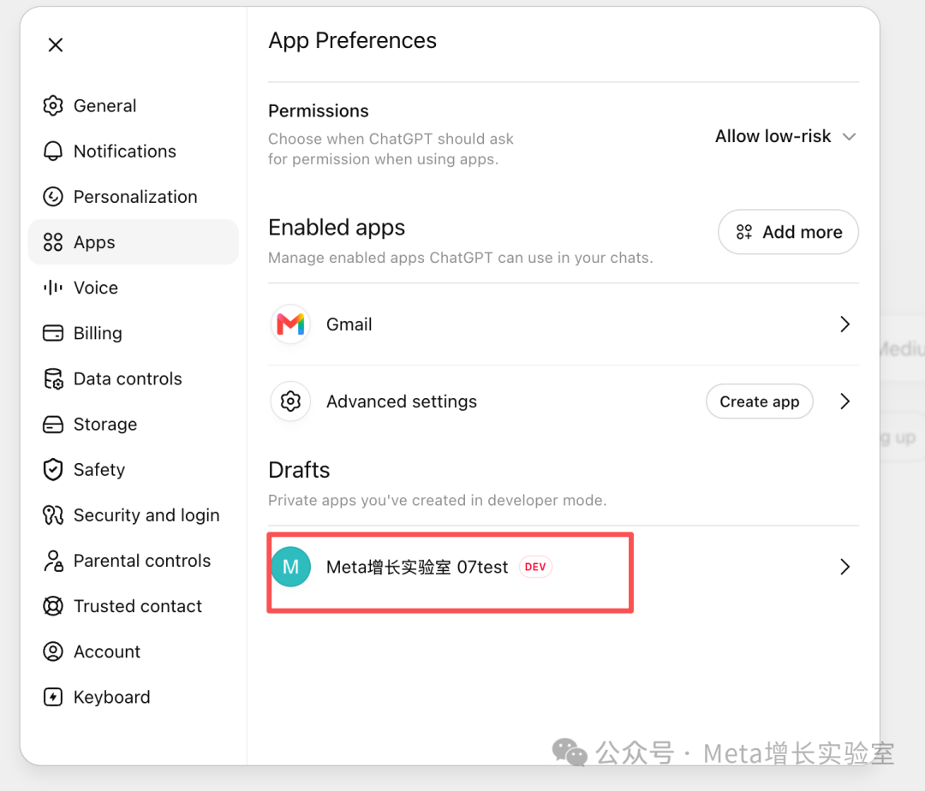925x791 pixels.
Task: Expand the Gmail app row chevron
Action: (x=844, y=324)
